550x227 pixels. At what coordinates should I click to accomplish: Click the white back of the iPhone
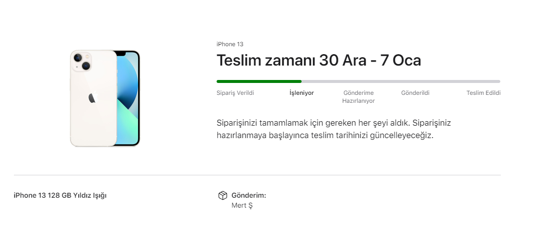point(94,124)
